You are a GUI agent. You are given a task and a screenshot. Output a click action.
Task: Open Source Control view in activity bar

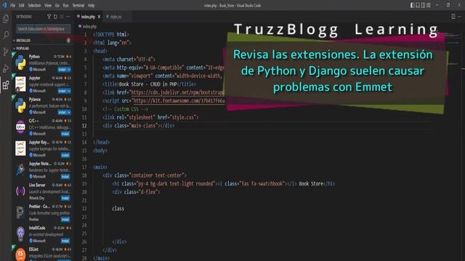(x=6, y=51)
